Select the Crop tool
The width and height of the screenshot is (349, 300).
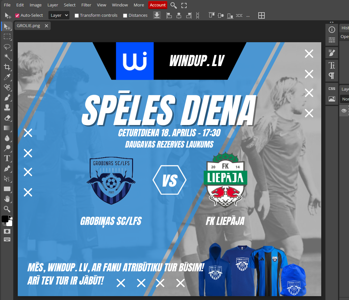point(7,67)
